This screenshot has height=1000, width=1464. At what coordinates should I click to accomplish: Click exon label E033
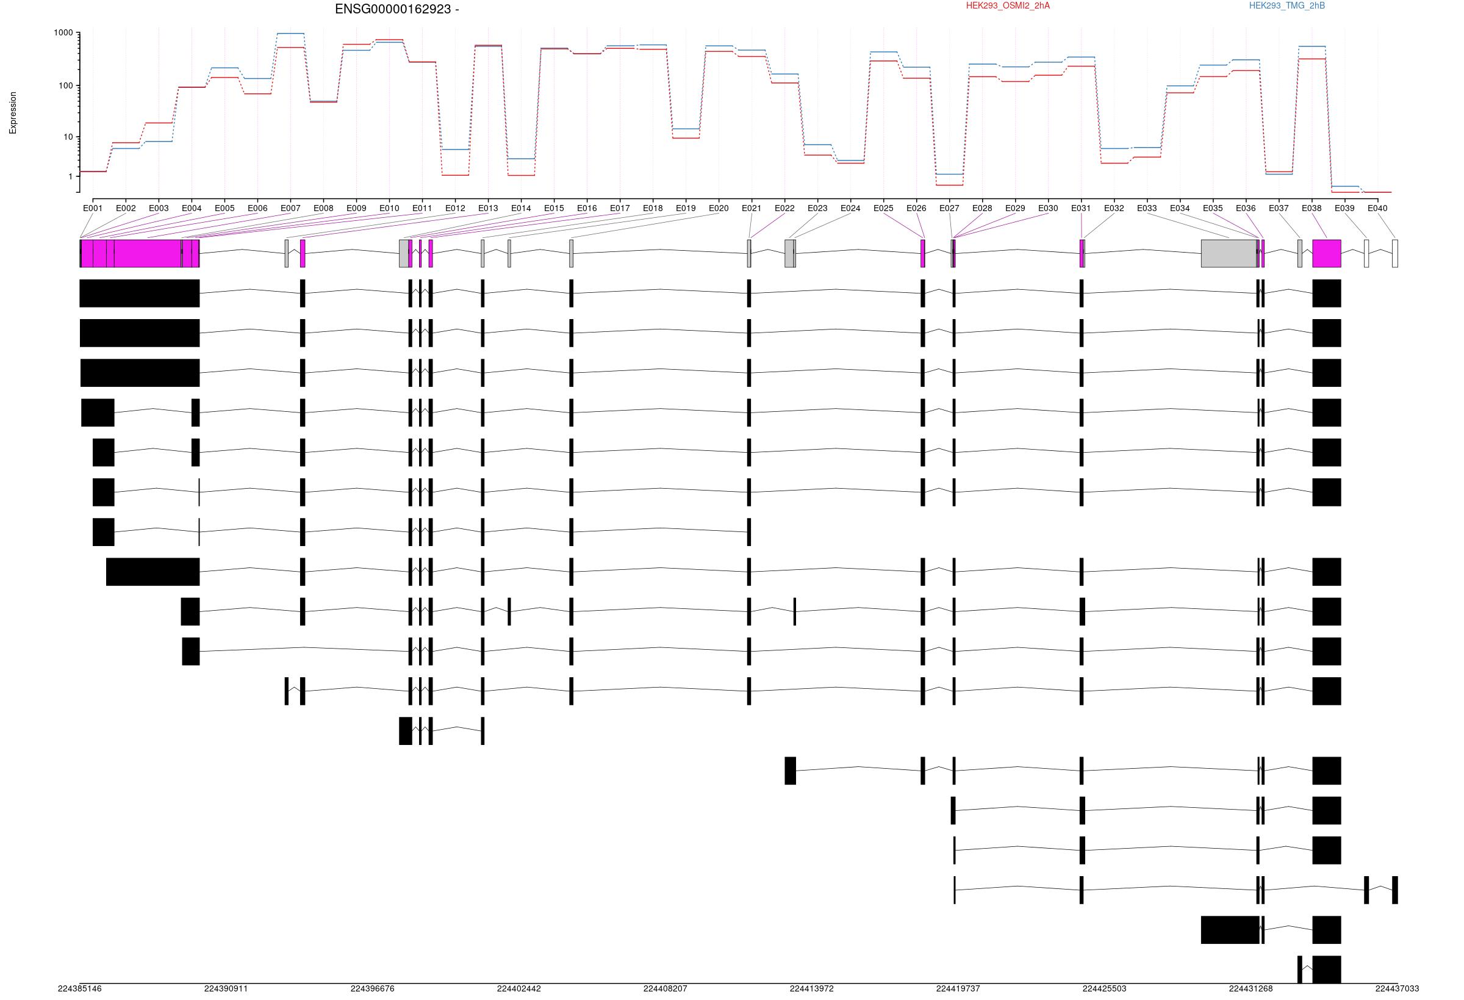click(x=1147, y=208)
